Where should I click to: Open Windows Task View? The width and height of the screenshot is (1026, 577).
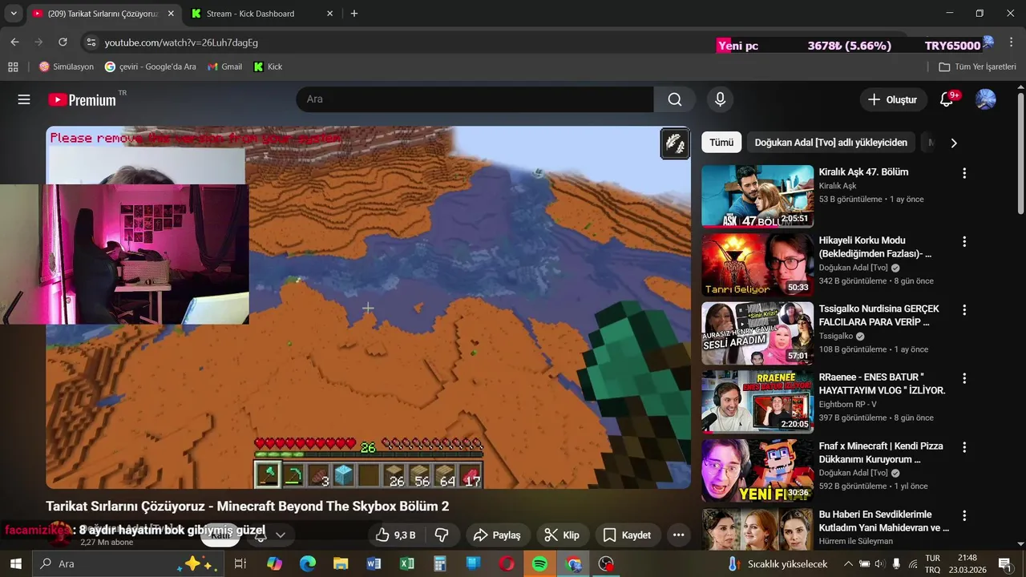240,564
